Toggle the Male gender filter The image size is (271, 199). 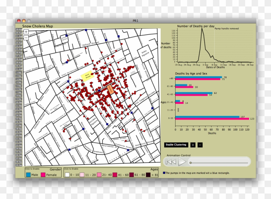pos(28,174)
